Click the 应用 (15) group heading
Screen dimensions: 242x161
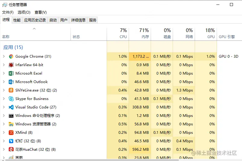13,47
